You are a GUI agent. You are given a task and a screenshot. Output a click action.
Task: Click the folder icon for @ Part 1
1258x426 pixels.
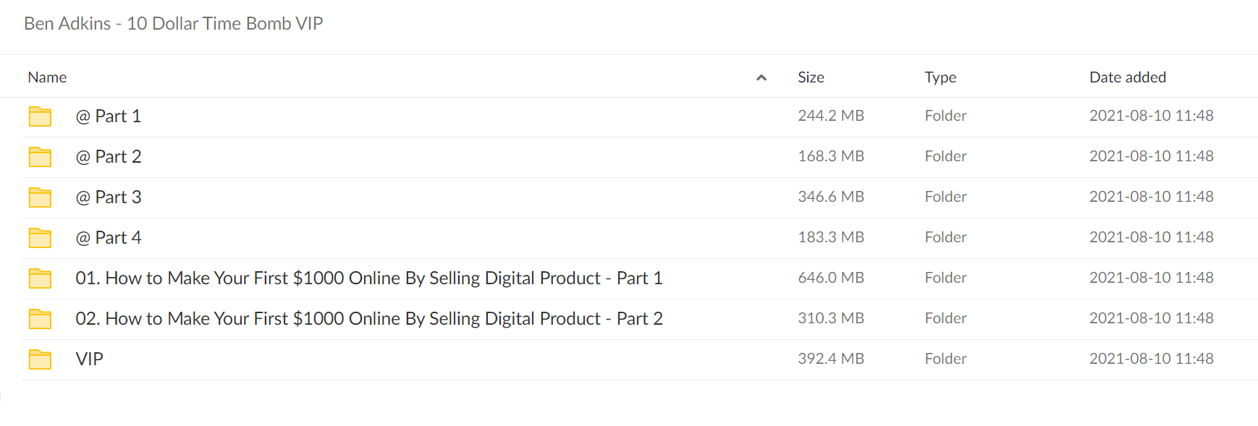(x=40, y=116)
